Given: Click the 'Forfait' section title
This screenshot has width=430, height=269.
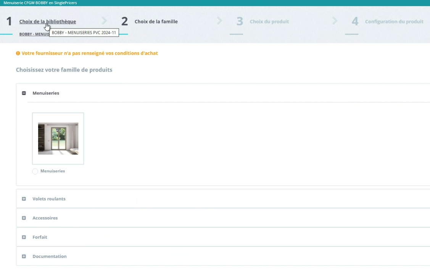Looking at the screenshot, I should pyautogui.click(x=40, y=237).
